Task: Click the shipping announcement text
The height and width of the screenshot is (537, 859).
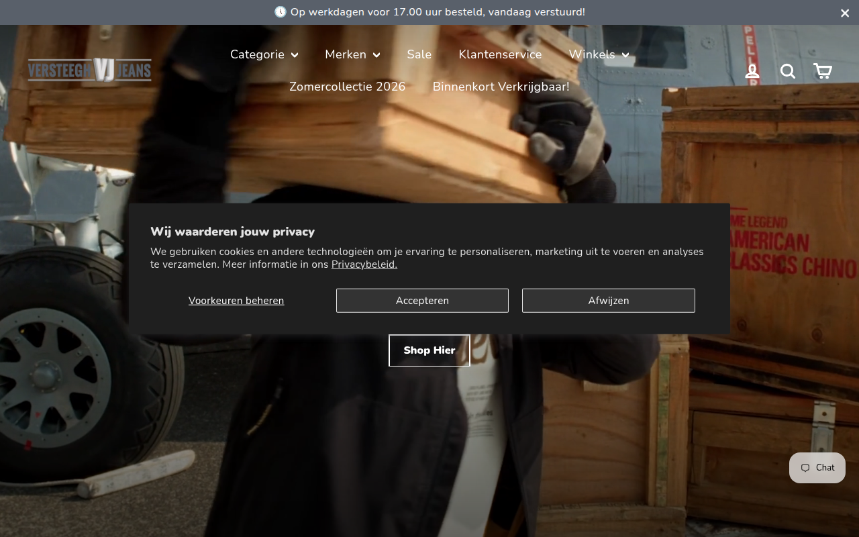Action: click(429, 12)
